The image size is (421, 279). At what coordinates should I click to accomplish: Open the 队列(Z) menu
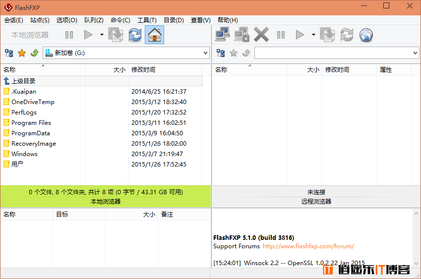94,20
